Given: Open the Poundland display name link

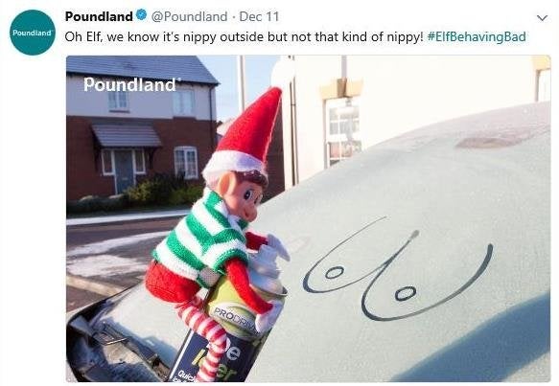Looking at the screenshot, I should tap(99, 16).
